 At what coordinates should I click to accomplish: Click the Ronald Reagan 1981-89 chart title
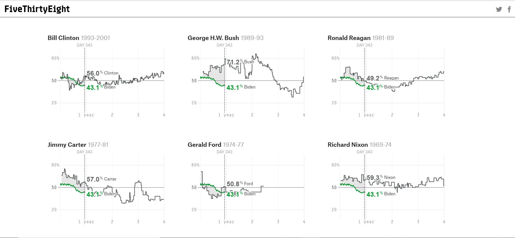click(x=360, y=38)
